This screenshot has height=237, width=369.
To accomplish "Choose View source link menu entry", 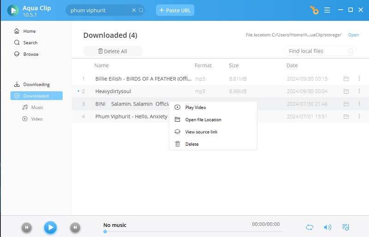I will pyautogui.click(x=213, y=132).
